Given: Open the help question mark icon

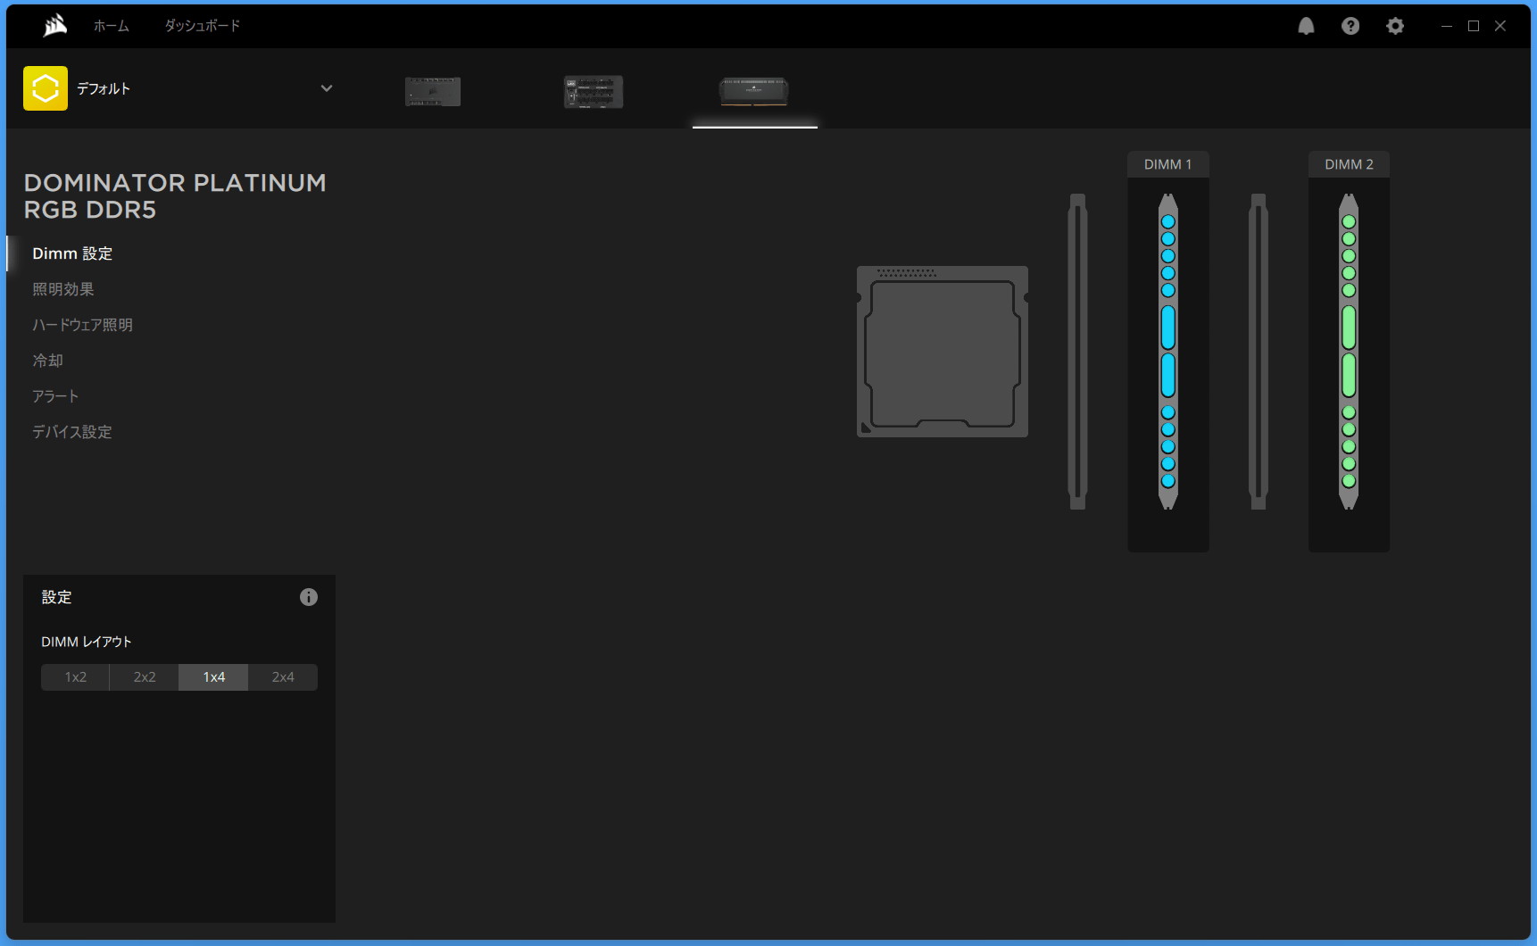Looking at the screenshot, I should (1350, 26).
